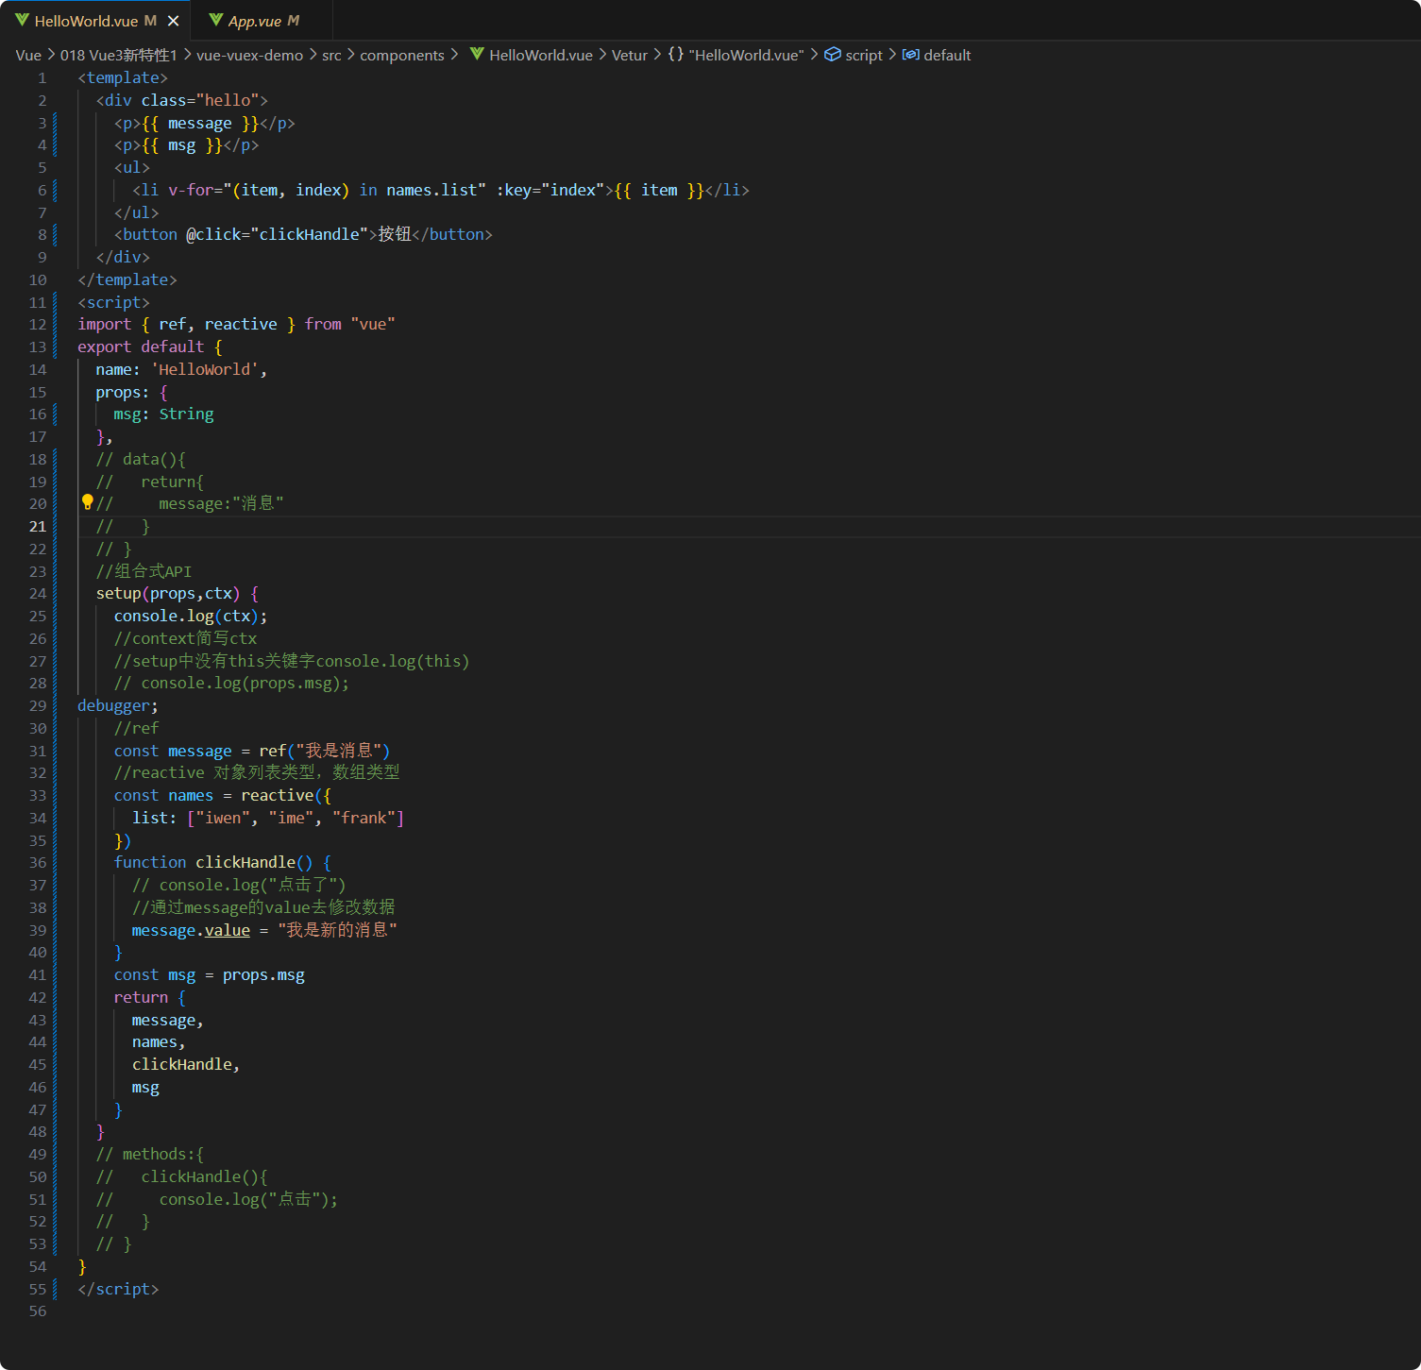The height and width of the screenshot is (1370, 1421).
Task: Click the '//组合式API' comment on line 23
Action: [x=144, y=571]
